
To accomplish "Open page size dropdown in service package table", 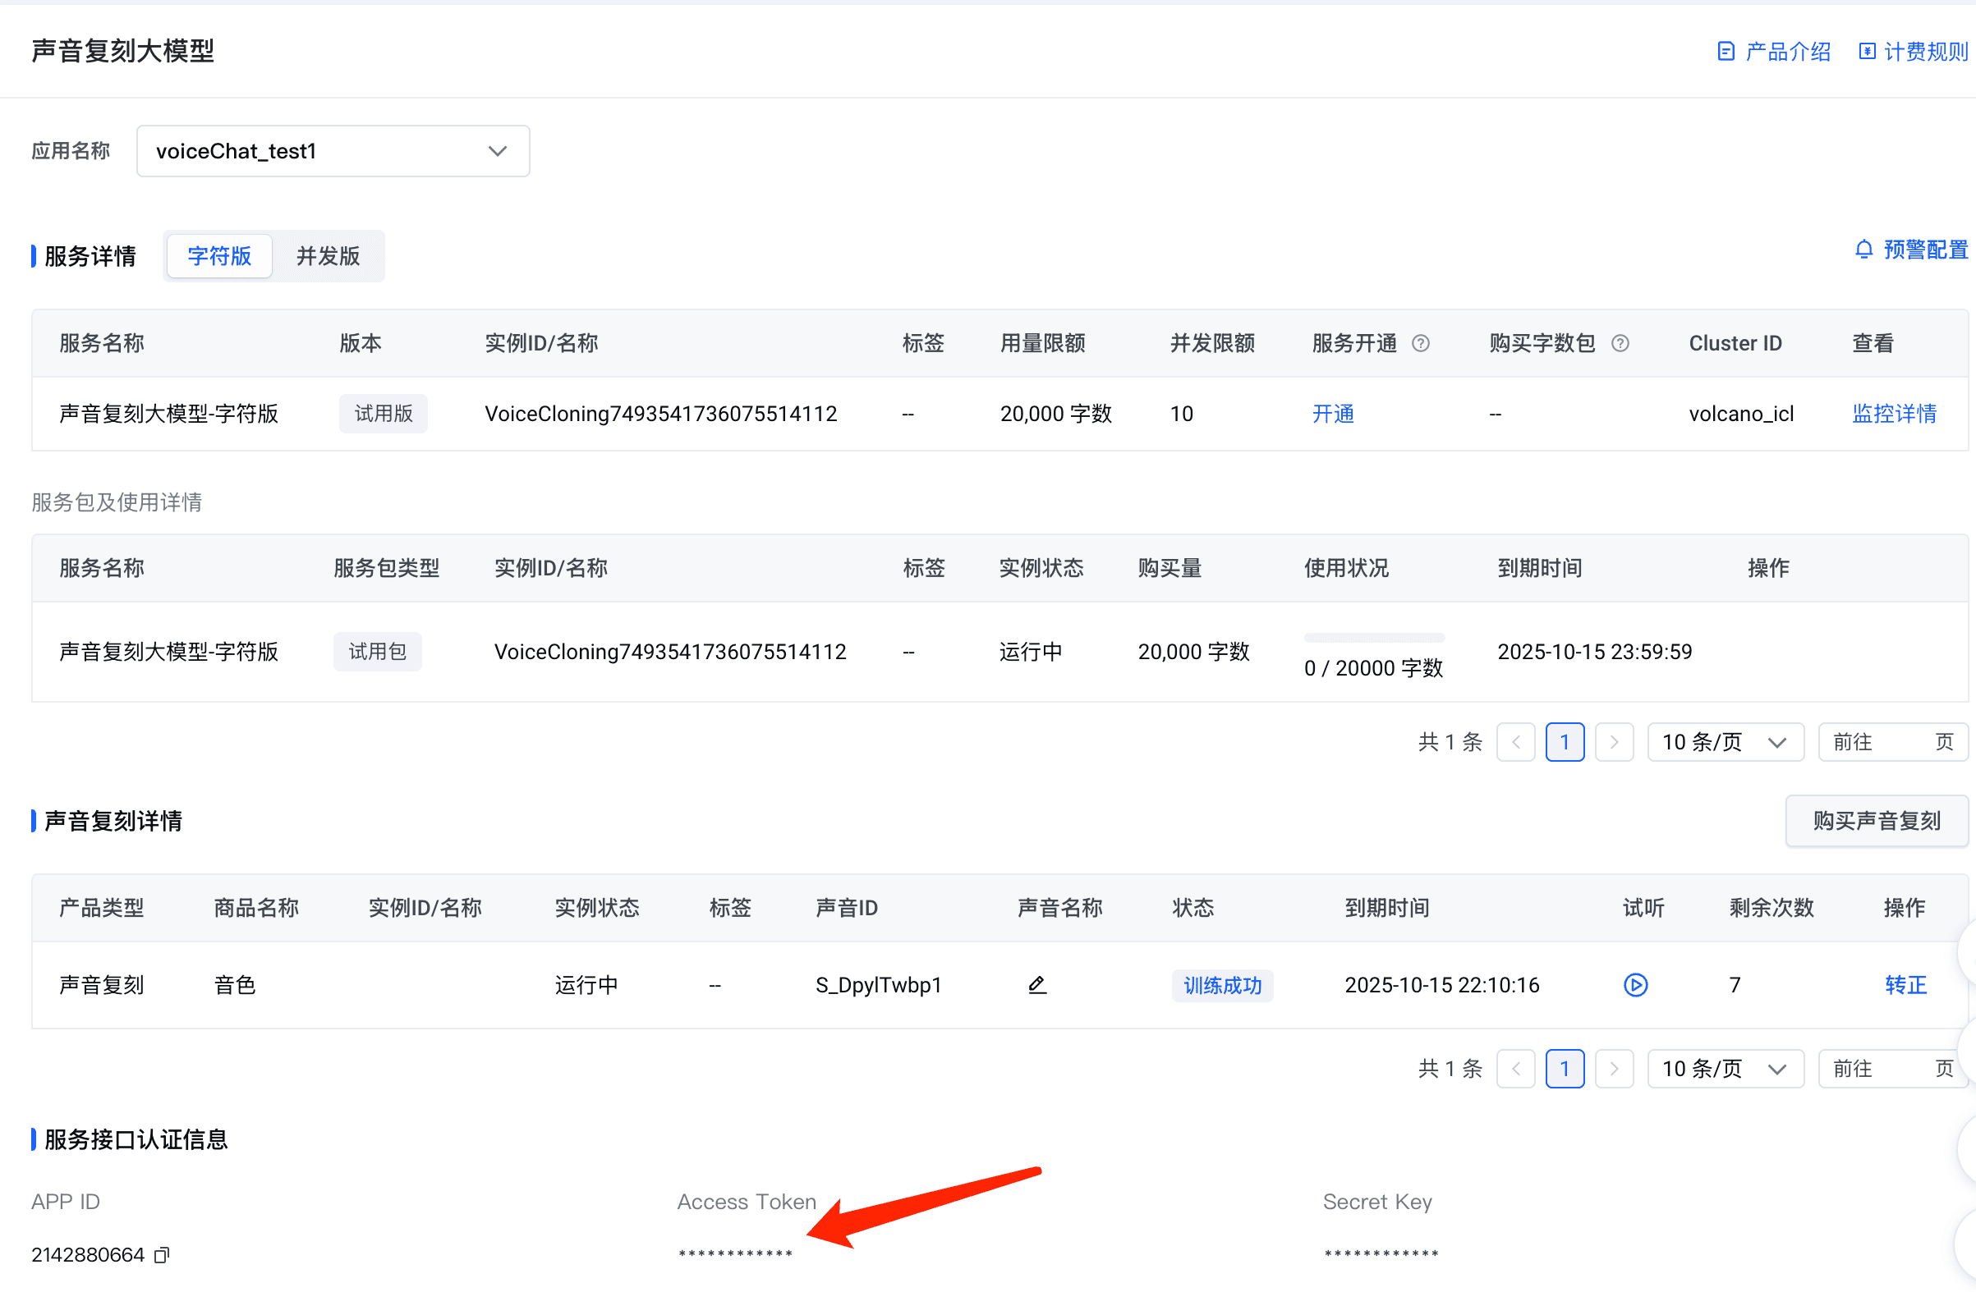I will click(x=1725, y=742).
